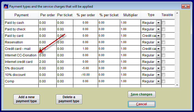Cancel the payment types dialog
The height and width of the screenshot is (112, 194).
141,104
